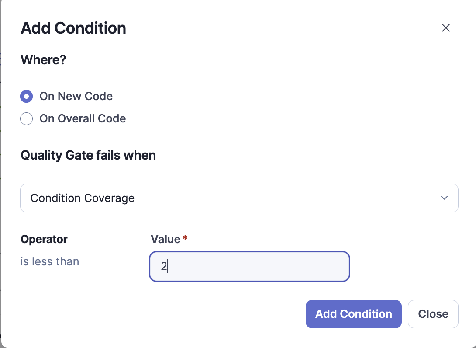This screenshot has width=476, height=348.
Task: Click the Condition Coverage text in selector
Action: [83, 198]
